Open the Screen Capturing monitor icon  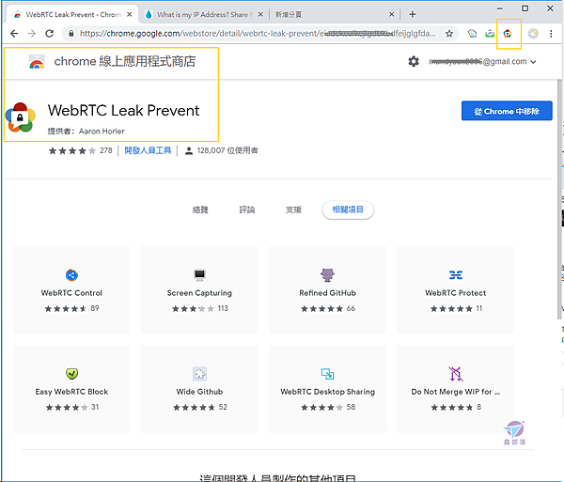coord(199,275)
